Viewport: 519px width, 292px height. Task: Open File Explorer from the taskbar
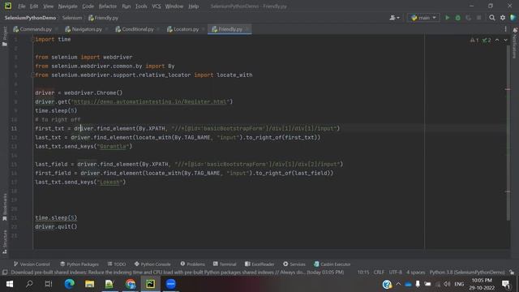(89, 284)
